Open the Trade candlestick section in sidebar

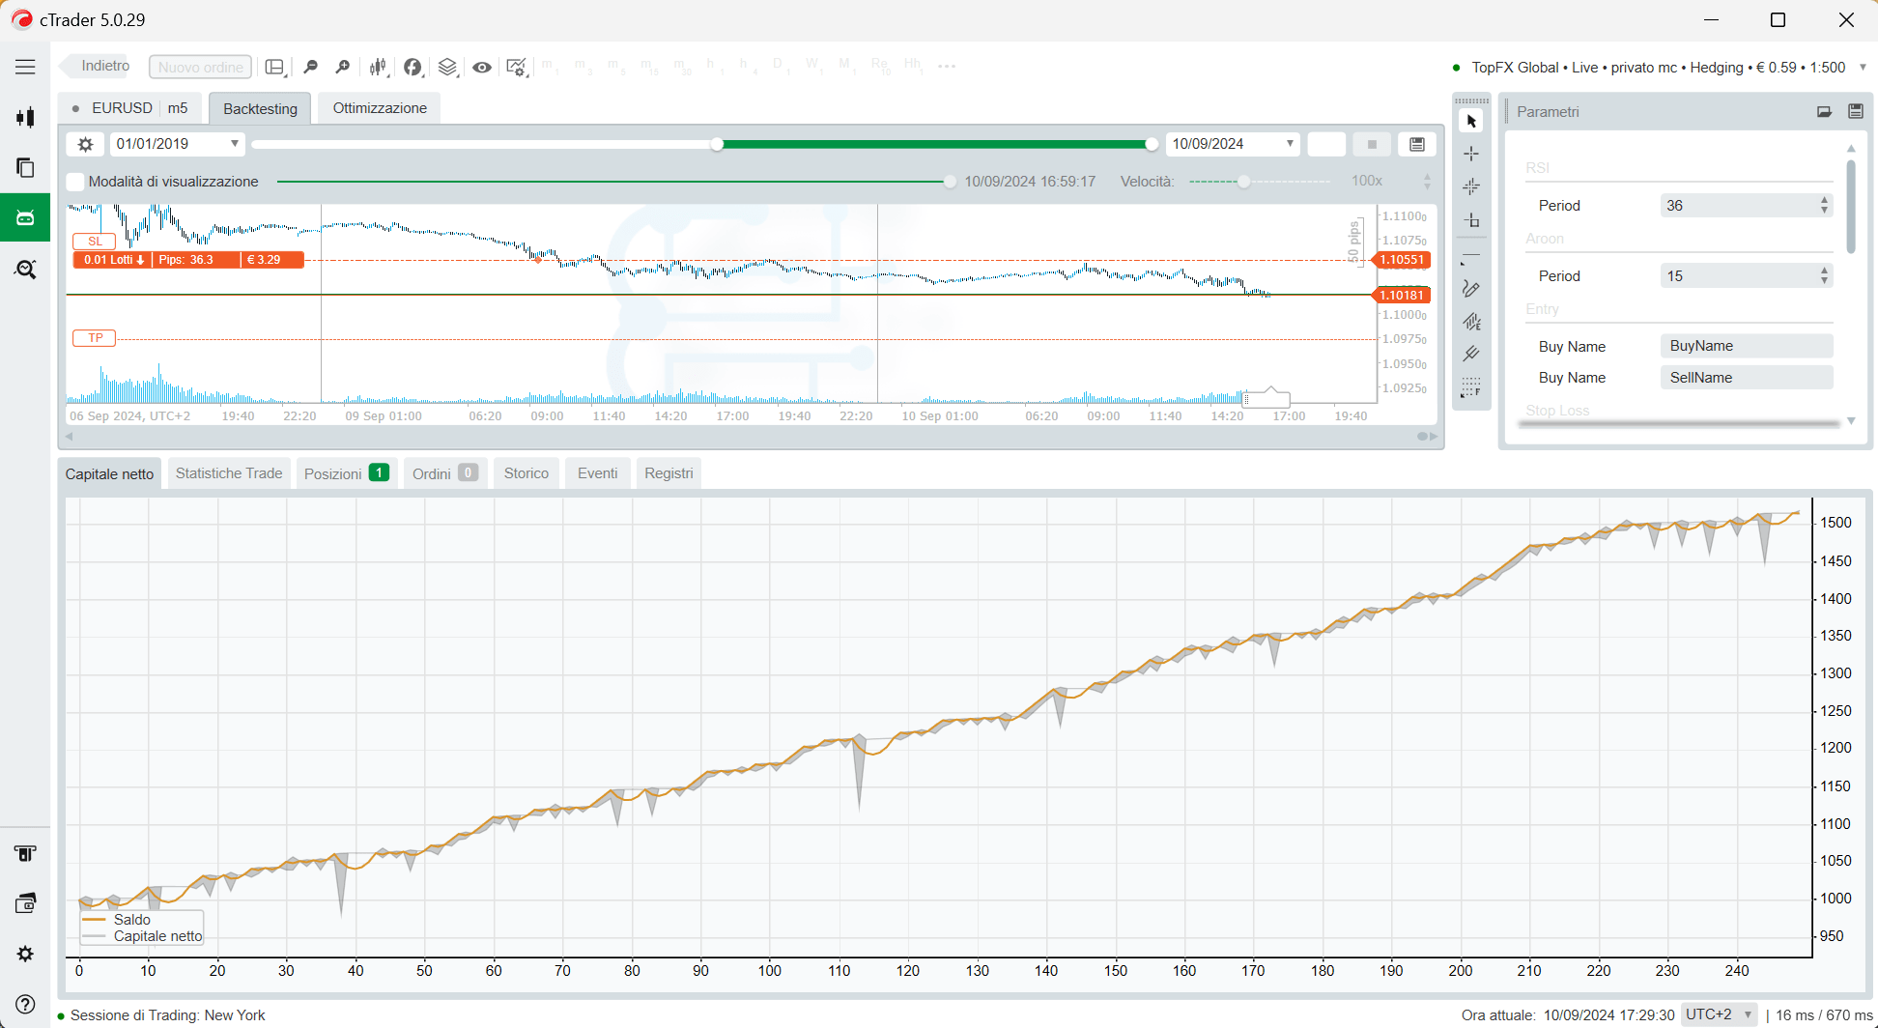25,118
